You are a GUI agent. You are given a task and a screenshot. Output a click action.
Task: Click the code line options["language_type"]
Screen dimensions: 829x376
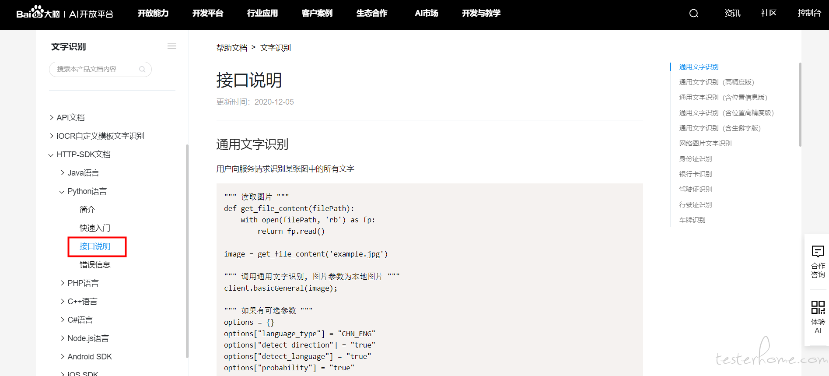(300, 334)
